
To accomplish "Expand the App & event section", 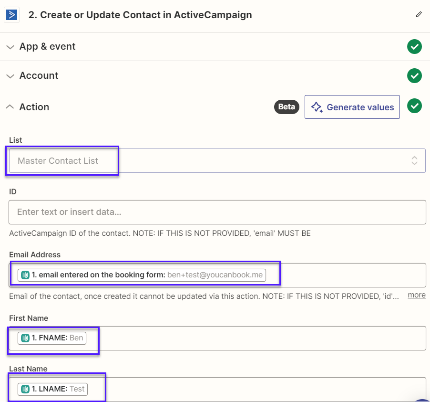I will point(10,47).
